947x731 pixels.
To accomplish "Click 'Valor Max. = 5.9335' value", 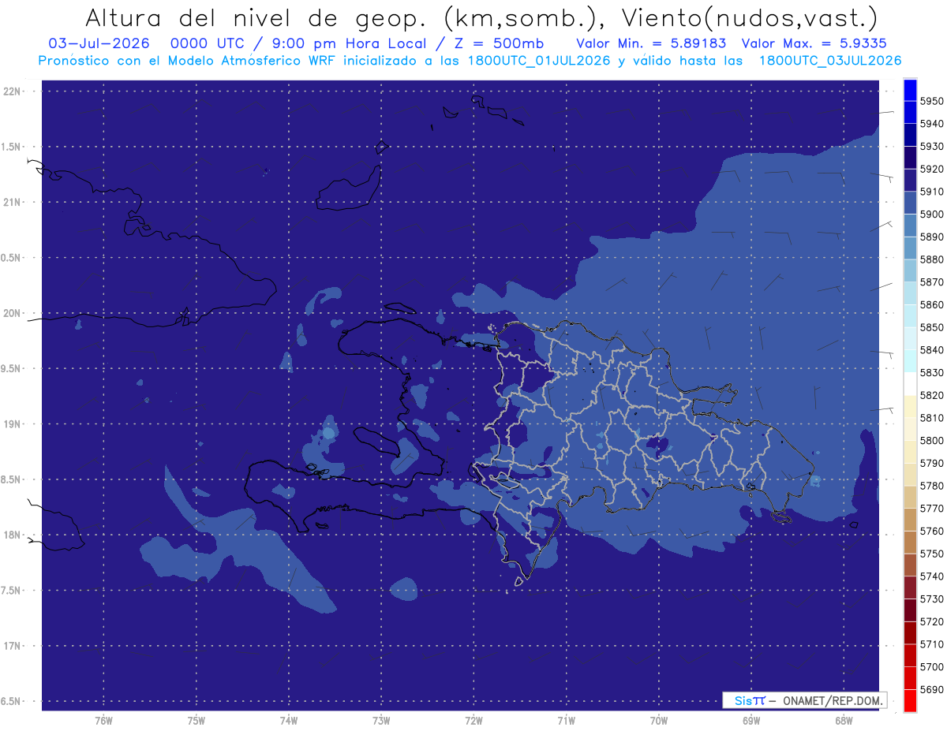I will (x=814, y=43).
